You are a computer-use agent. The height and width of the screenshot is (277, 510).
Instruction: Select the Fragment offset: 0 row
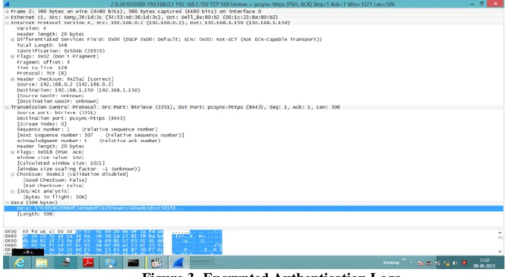coord(43,62)
